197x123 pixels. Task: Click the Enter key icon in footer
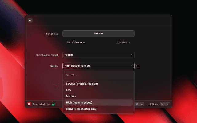coord(142,104)
